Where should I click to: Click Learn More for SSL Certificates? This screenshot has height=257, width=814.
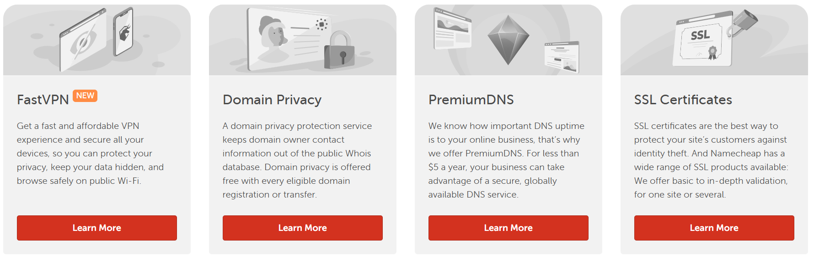point(714,228)
